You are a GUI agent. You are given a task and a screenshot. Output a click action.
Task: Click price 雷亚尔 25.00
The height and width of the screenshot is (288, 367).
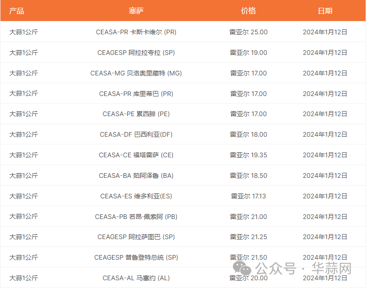coord(248,32)
